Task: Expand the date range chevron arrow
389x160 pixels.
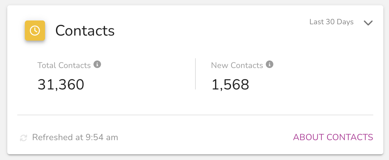Action: point(368,23)
